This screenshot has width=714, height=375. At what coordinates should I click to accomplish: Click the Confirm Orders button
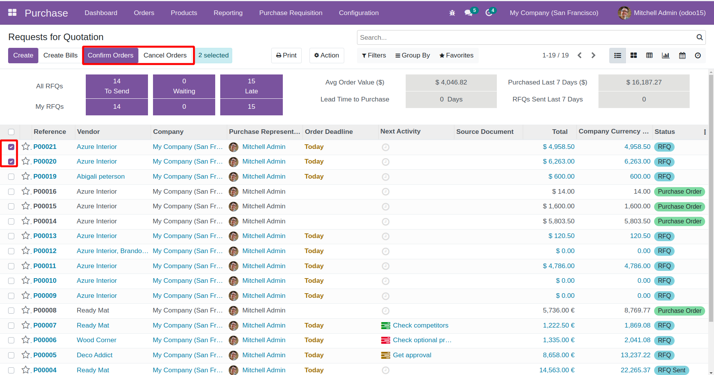[110, 56]
